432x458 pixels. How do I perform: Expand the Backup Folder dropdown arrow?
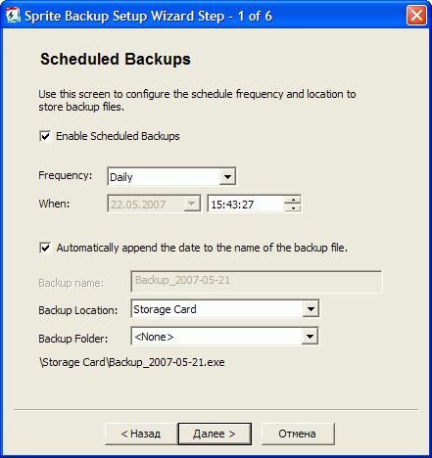coord(310,336)
